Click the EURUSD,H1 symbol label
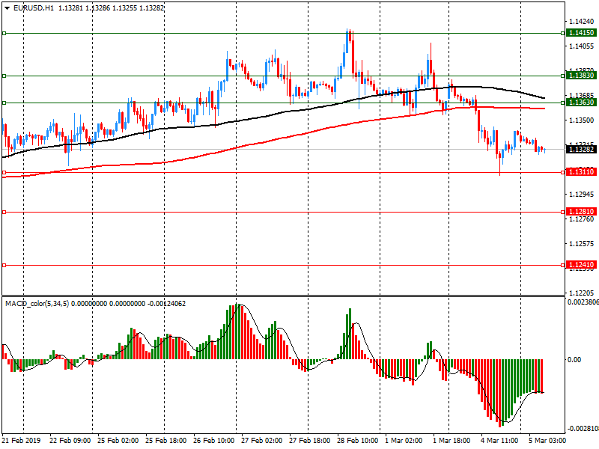 click(33, 7)
